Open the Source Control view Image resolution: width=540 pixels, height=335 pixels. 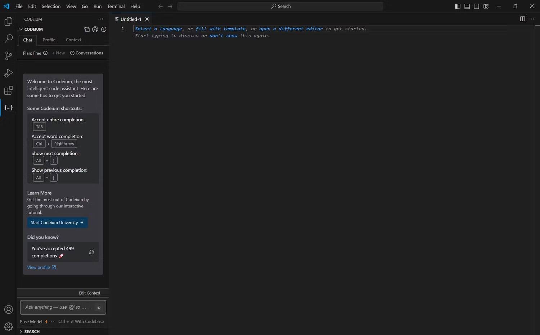8,56
